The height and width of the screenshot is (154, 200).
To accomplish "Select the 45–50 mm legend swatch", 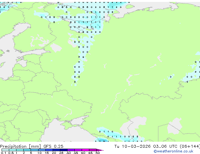I will (x=93, y=150).
